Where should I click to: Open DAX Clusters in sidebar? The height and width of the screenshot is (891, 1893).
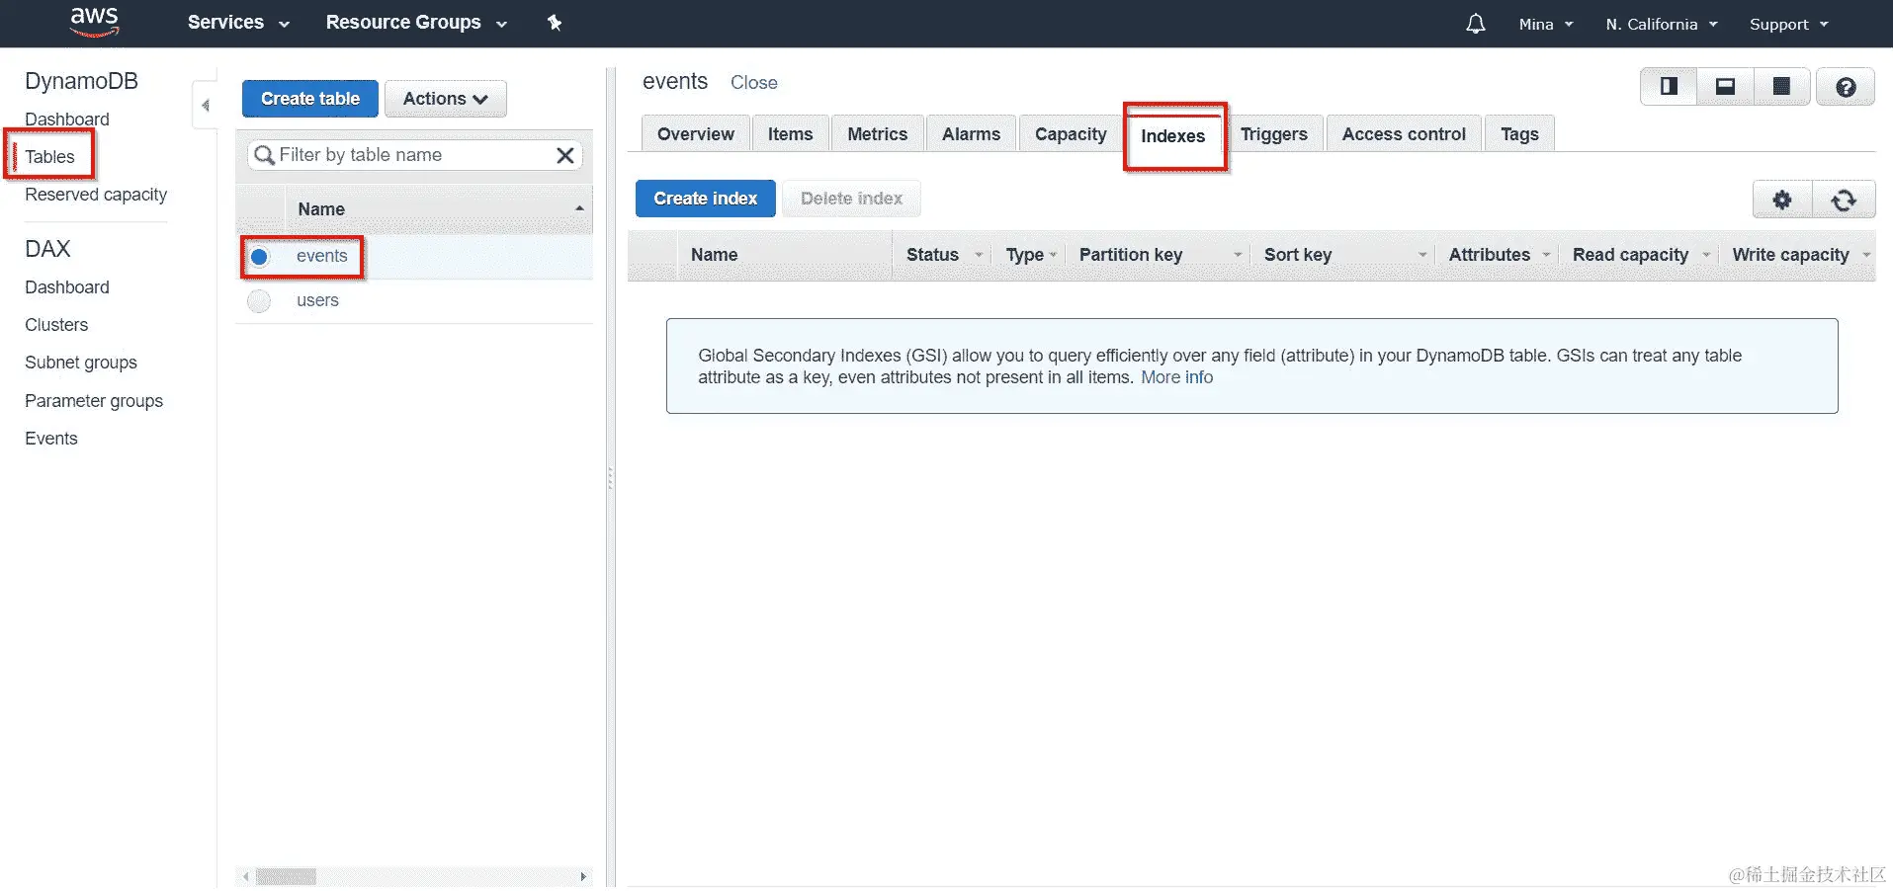[x=56, y=325]
